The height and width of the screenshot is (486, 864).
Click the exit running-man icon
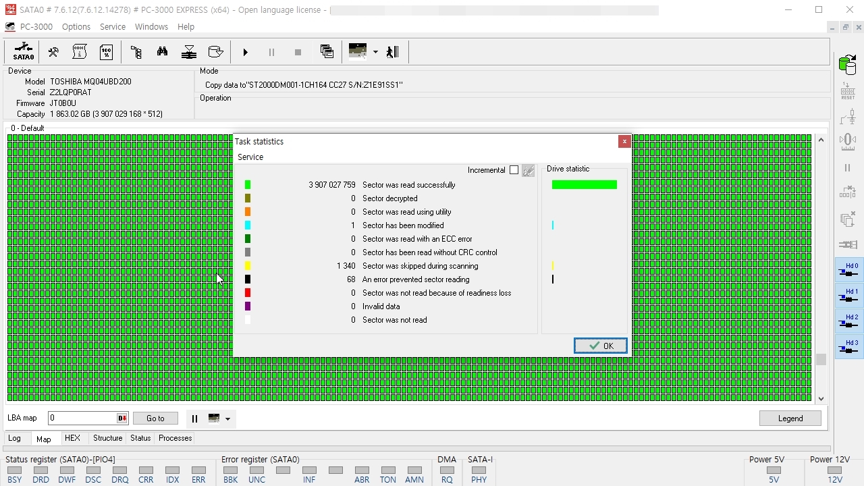click(393, 52)
